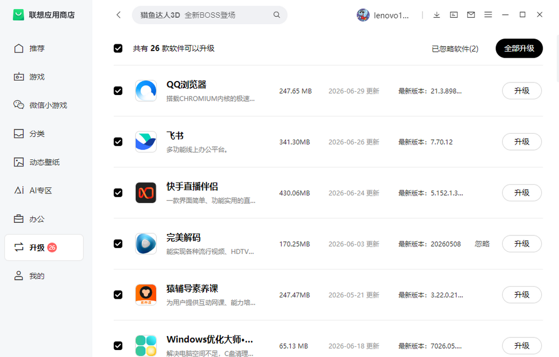The image size is (559, 357).
Task: Click the 快手直播伴侣 app title
Action: pyautogui.click(x=192, y=186)
